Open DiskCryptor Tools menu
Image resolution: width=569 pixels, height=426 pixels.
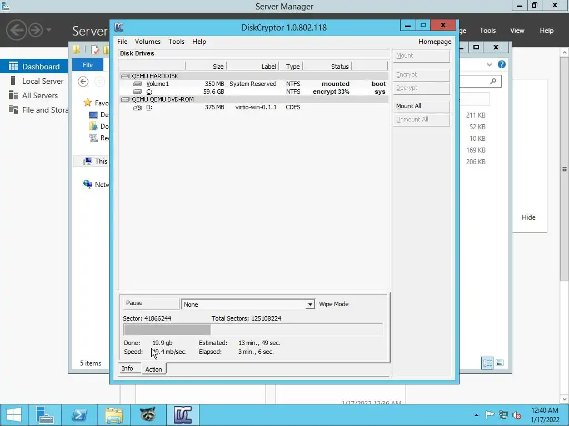pyautogui.click(x=176, y=42)
